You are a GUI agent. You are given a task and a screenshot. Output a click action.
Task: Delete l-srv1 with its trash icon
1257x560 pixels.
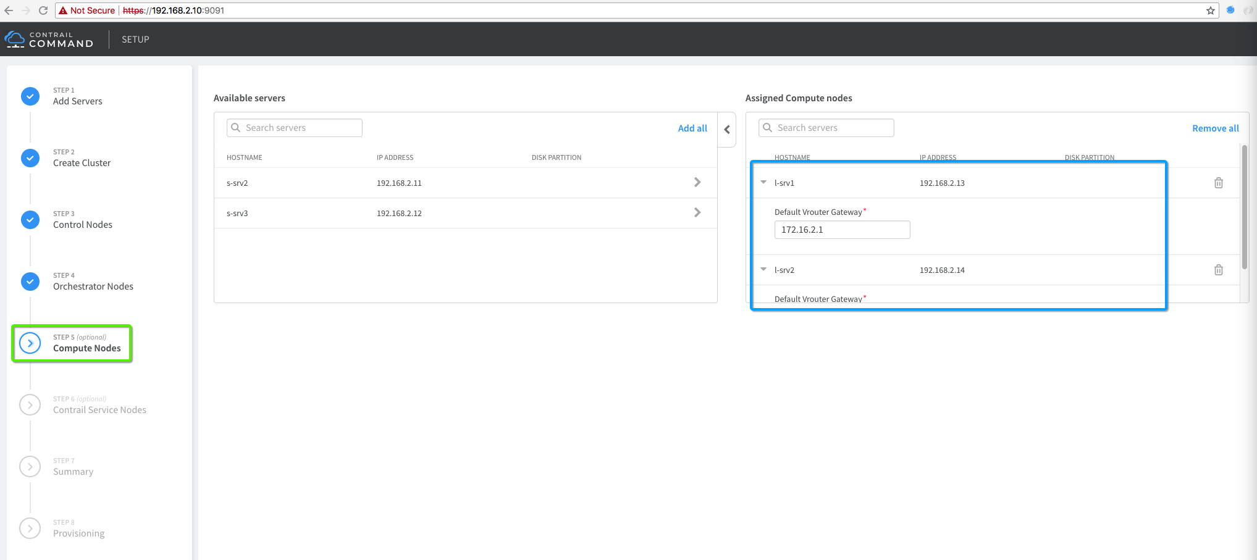point(1218,183)
